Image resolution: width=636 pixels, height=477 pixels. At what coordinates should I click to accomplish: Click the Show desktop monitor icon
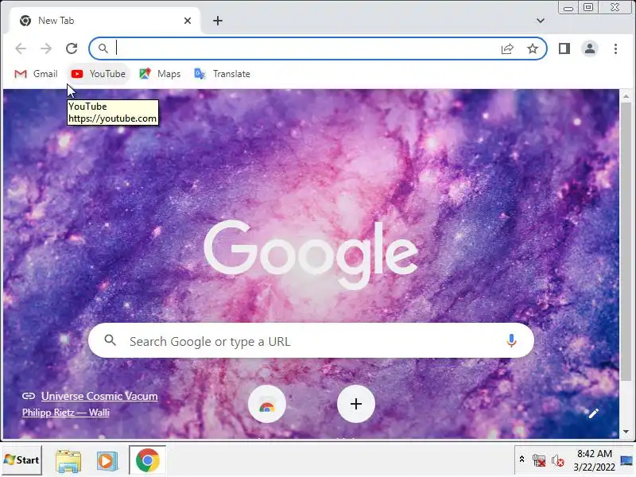pyautogui.click(x=626, y=460)
